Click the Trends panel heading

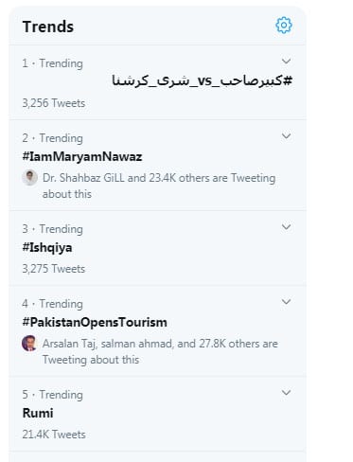pyautogui.click(x=48, y=27)
